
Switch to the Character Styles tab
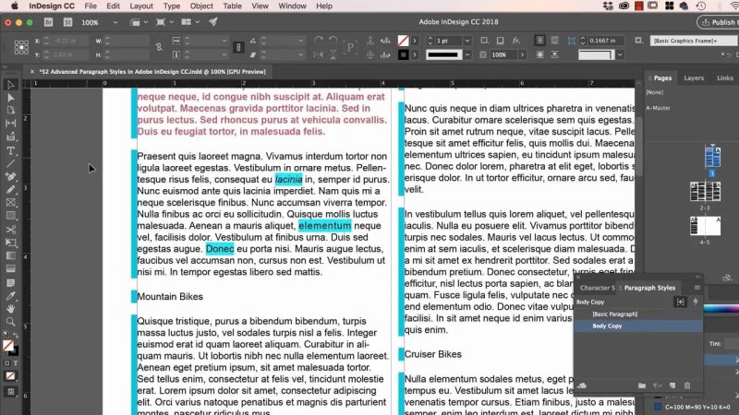[597, 288]
